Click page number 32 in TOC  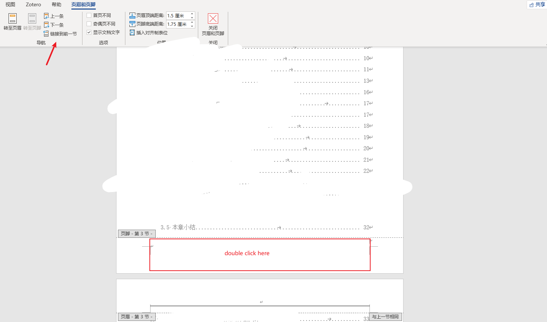(x=367, y=227)
